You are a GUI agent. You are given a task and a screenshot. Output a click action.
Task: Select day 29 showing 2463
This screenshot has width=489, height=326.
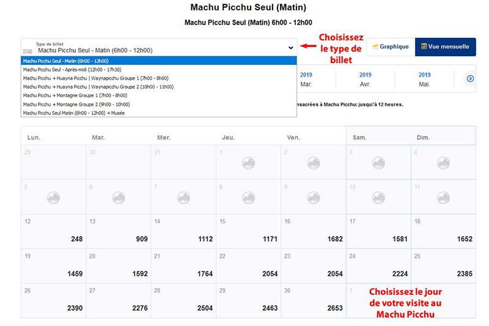coord(249,300)
